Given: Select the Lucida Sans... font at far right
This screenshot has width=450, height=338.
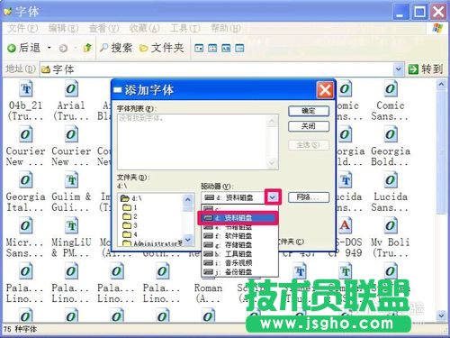Looking at the screenshot, I should [391, 179].
